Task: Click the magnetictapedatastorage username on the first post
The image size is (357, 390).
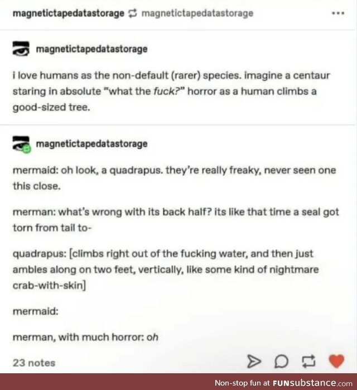Action: click(x=91, y=49)
